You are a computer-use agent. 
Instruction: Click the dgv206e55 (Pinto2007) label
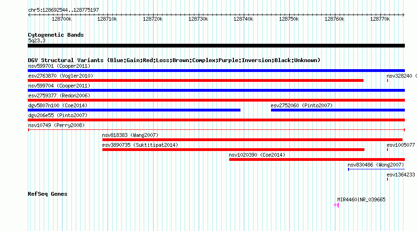(x=58, y=115)
